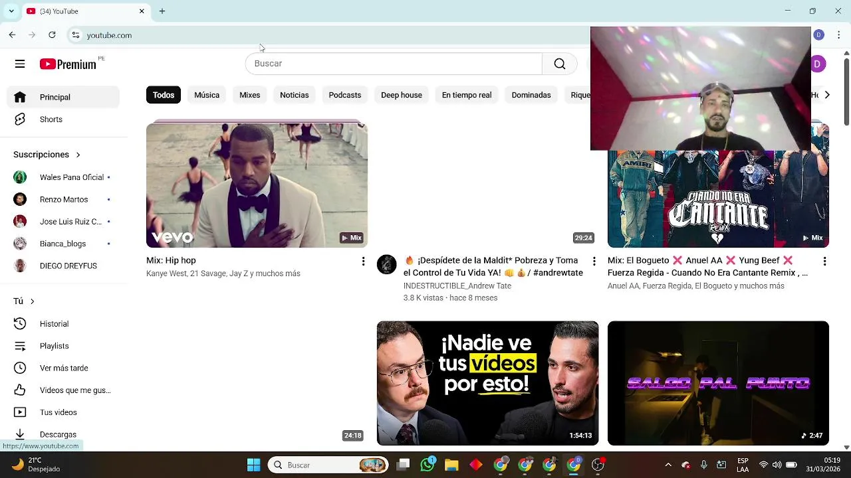Select the Música filter chip
The image size is (851, 478).
pos(207,95)
